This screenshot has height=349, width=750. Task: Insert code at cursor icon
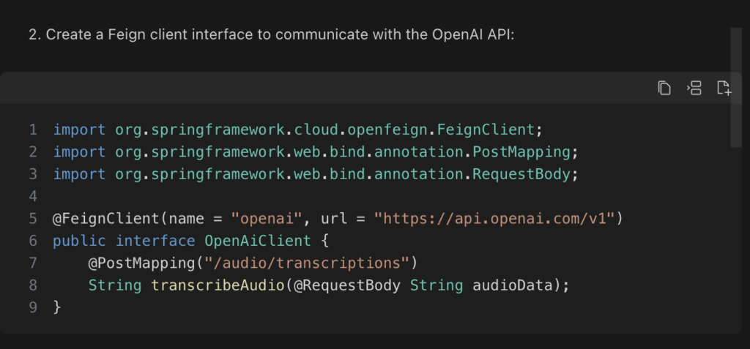click(694, 88)
